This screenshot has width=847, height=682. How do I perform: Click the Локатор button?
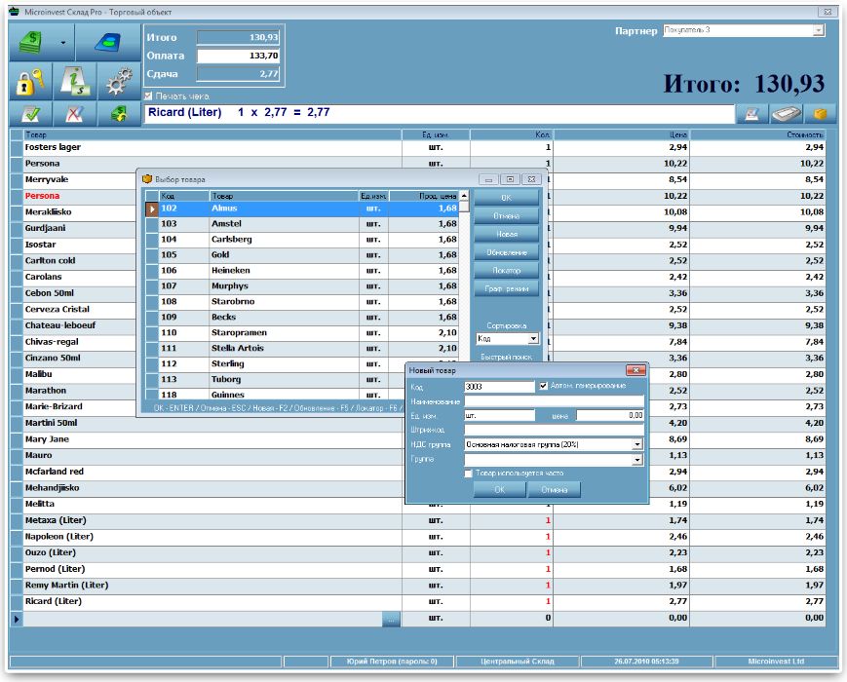[506, 271]
